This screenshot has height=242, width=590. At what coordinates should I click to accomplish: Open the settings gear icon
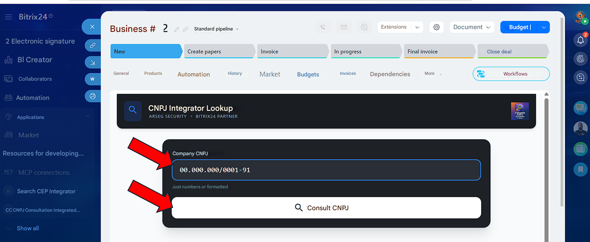(x=436, y=27)
